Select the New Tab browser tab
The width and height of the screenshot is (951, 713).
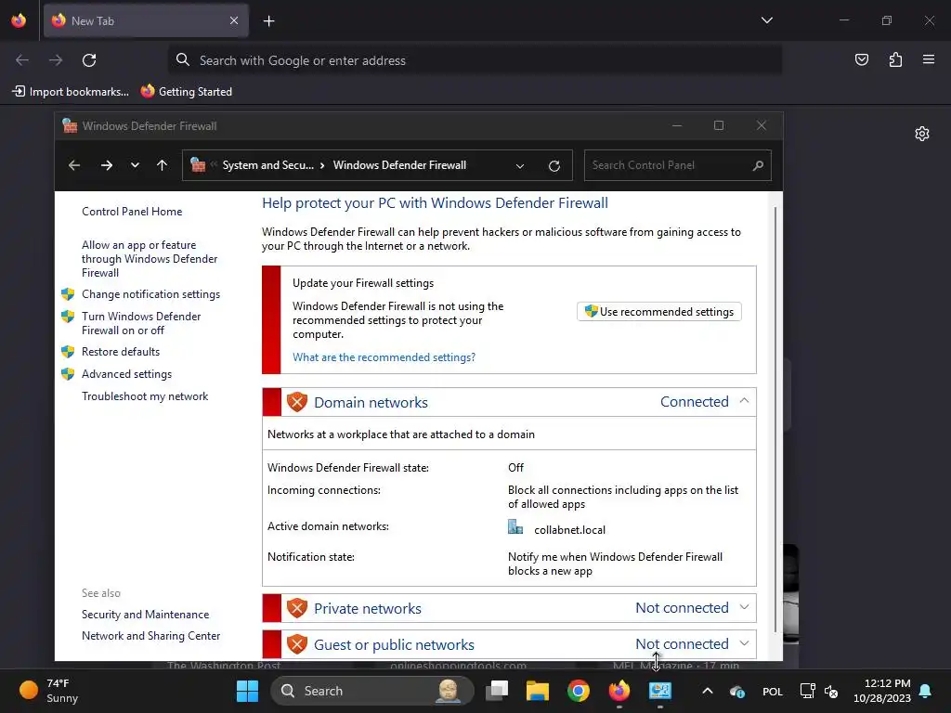pos(146,20)
